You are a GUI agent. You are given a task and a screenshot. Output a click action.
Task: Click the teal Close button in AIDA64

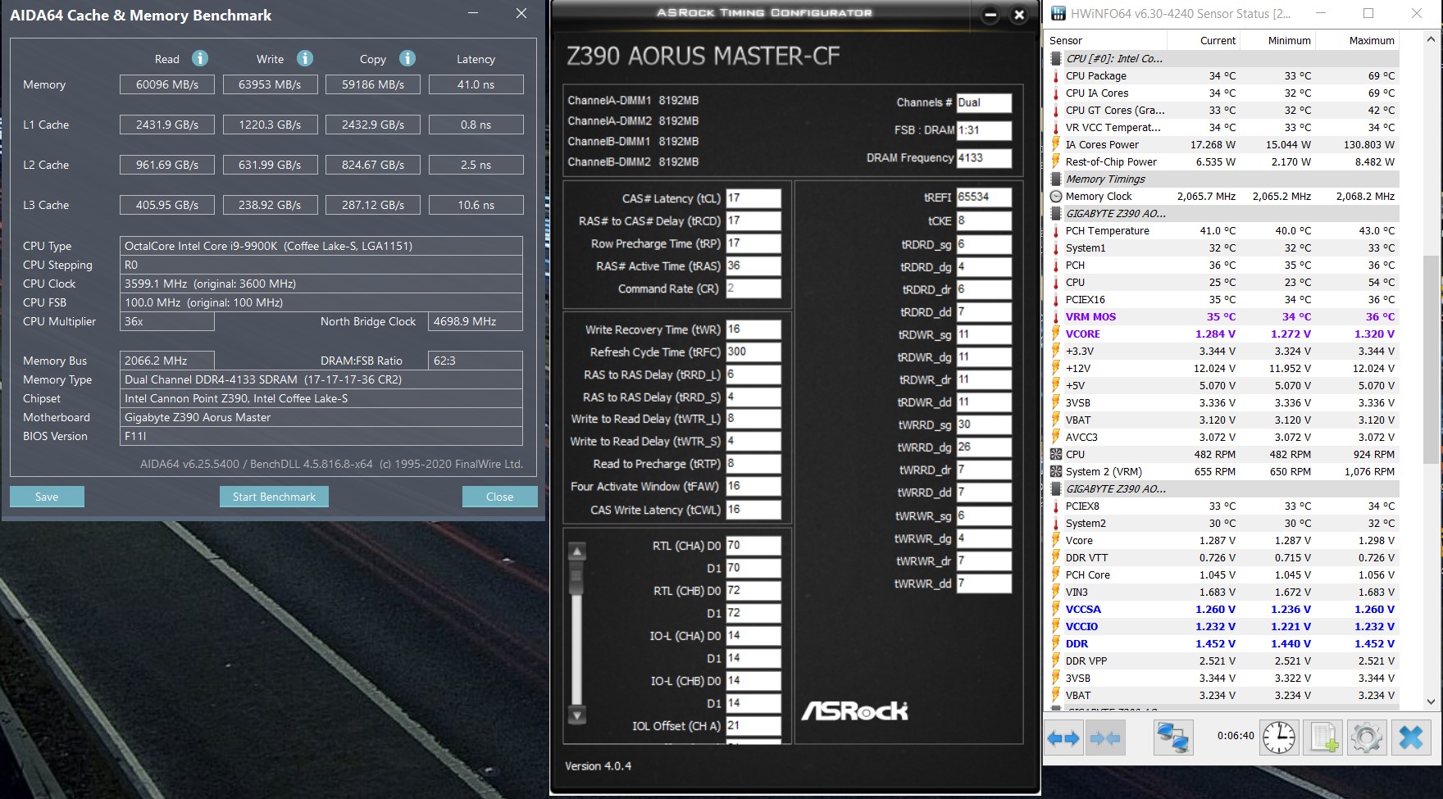click(500, 497)
